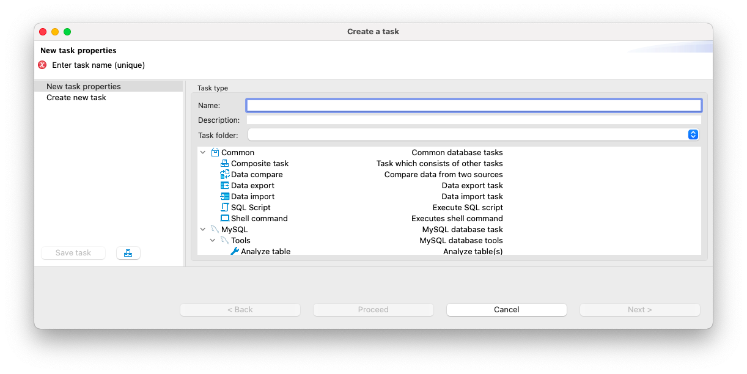Viewport: 747px width, 374px height.
Task: Select New task properties wizard page
Action: 84,87
